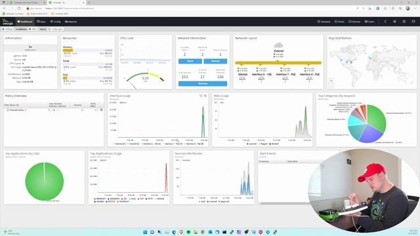This screenshot has width=420, height=236.
Task: Toggle the flagged series in Web Usage legend
Action: [262, 144]
